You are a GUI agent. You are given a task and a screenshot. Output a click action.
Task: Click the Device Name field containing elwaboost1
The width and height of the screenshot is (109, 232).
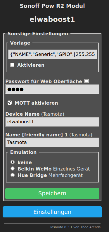[x=52, y=122]
